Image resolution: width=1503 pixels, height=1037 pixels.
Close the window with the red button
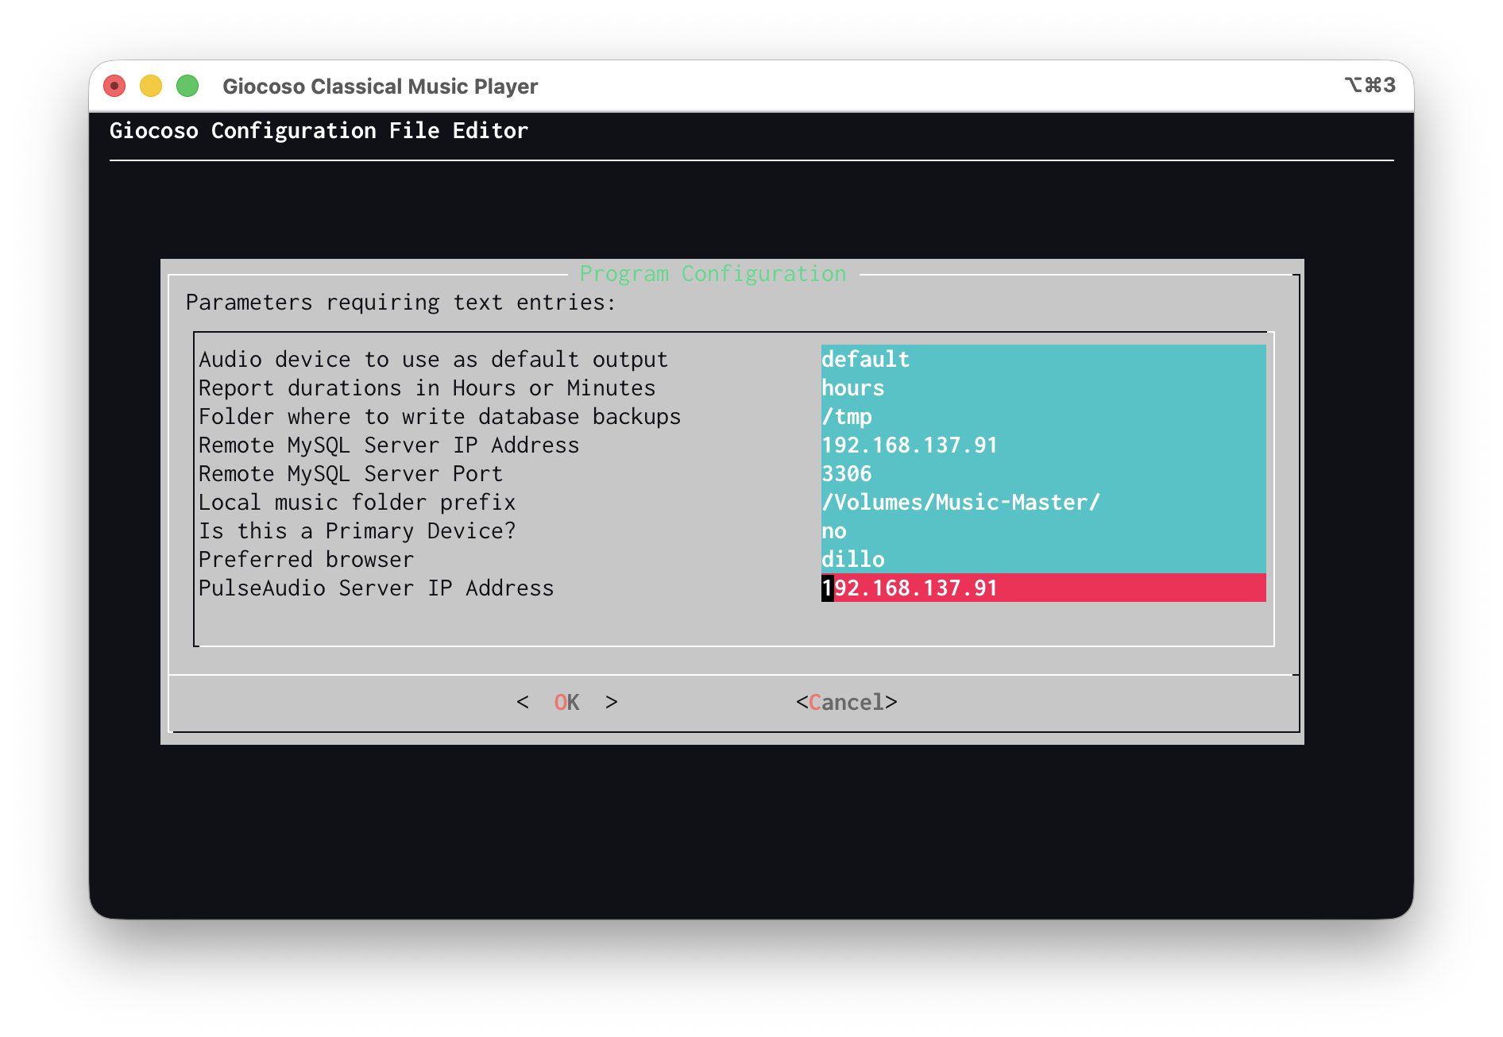pyautogui.click(x=114, y=86)
